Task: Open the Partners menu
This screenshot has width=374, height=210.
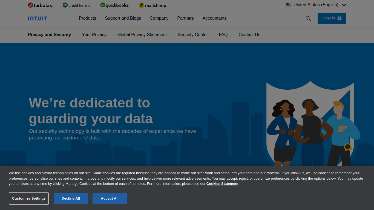Action: point(185,18)
